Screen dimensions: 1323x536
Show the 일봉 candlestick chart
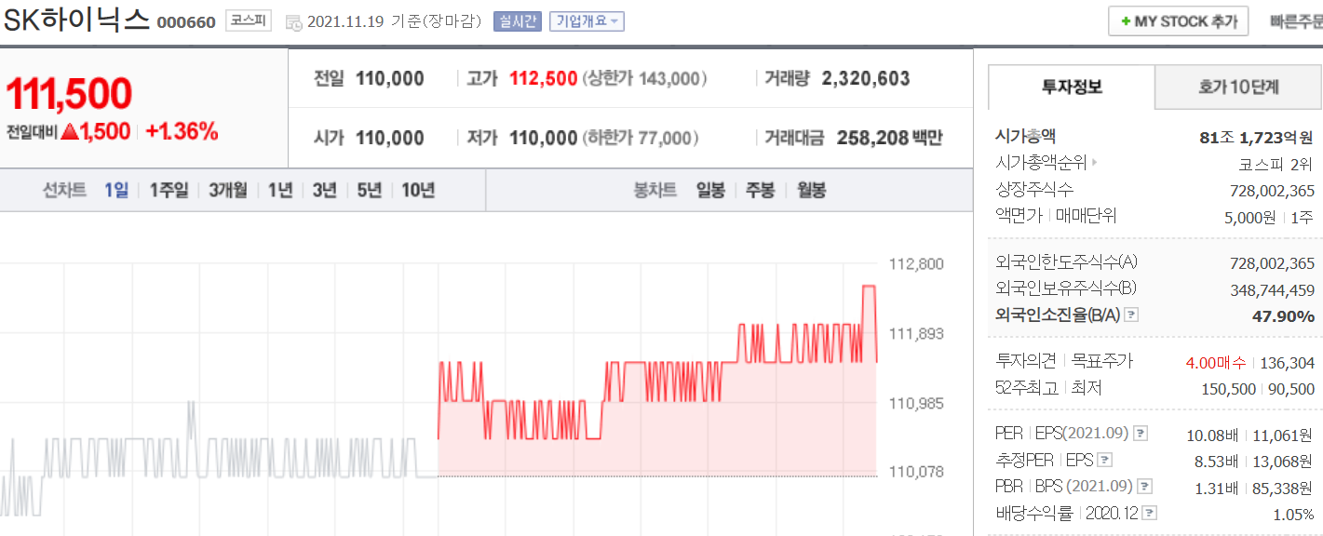click(x=710, y=191)
